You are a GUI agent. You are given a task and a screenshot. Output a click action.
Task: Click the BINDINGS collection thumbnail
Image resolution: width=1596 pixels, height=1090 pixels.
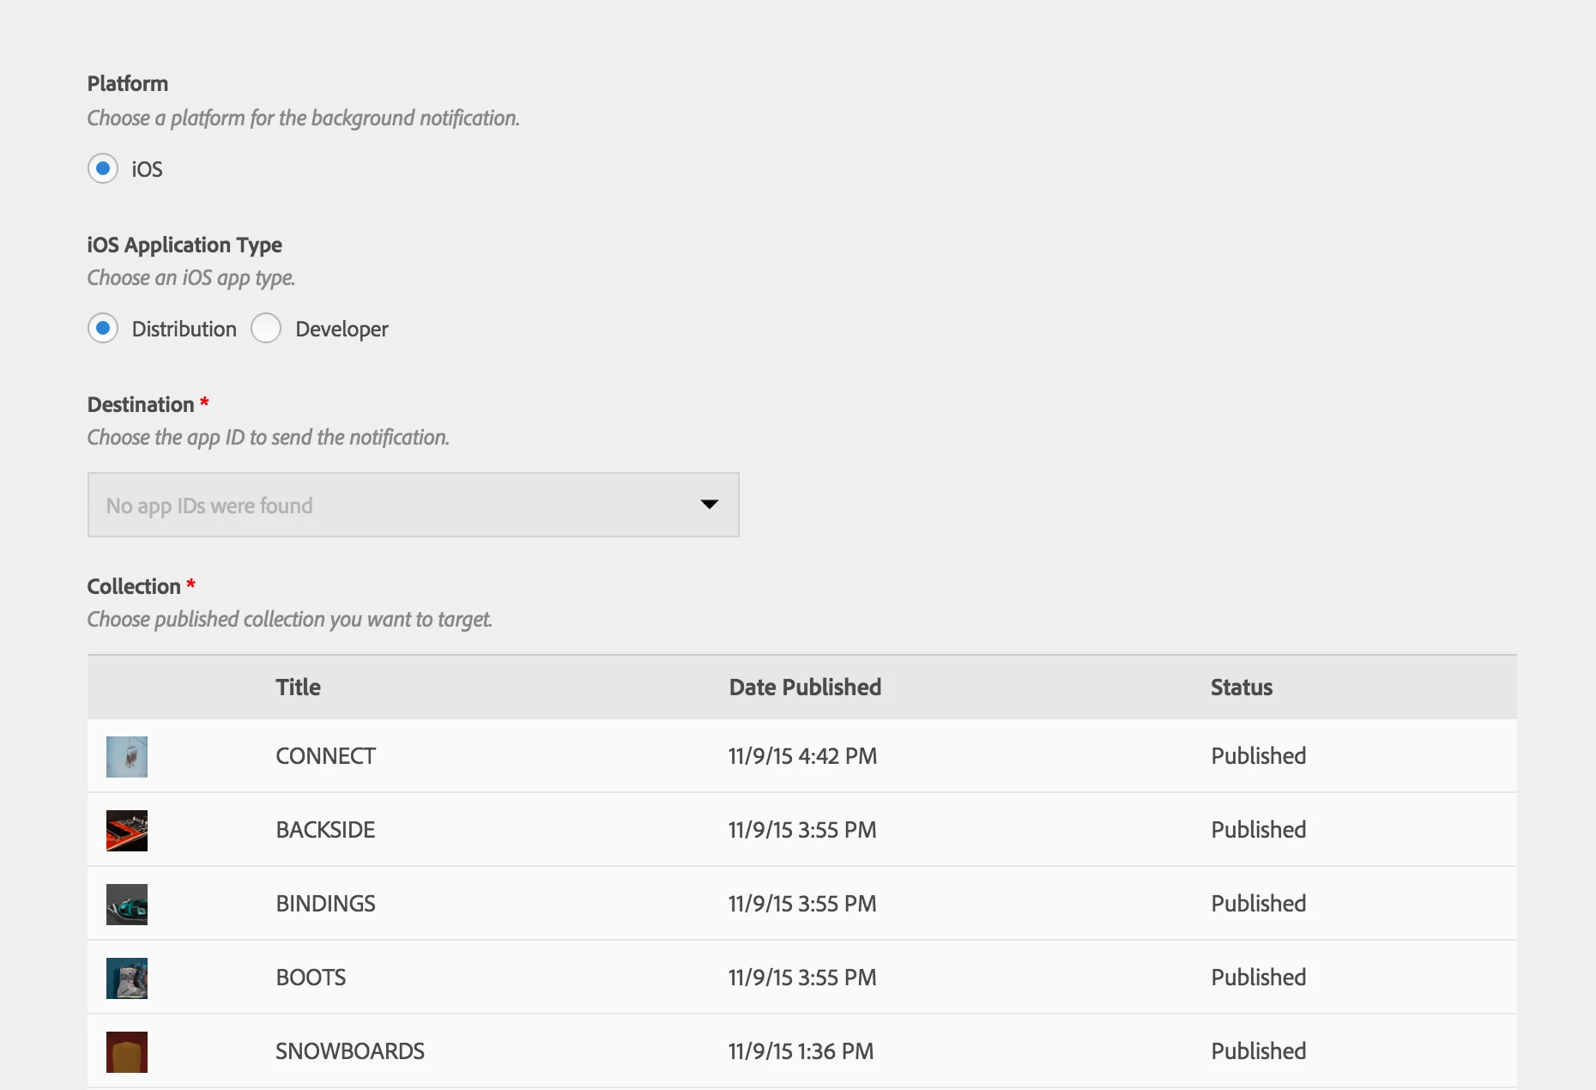(x=127, y=905)
